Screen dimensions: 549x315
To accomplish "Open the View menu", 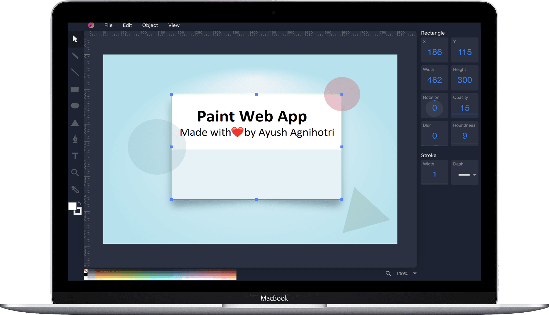I will [174, 25].
